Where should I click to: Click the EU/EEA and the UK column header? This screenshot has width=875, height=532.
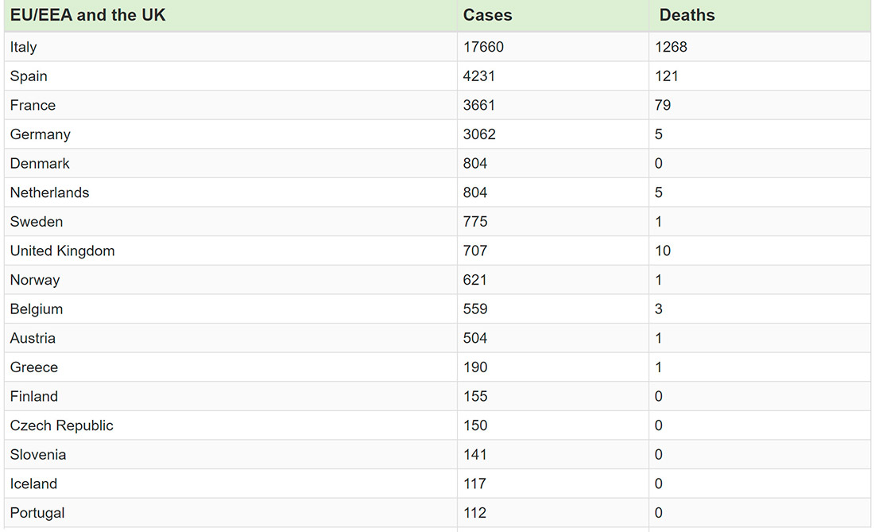point(87,14)
